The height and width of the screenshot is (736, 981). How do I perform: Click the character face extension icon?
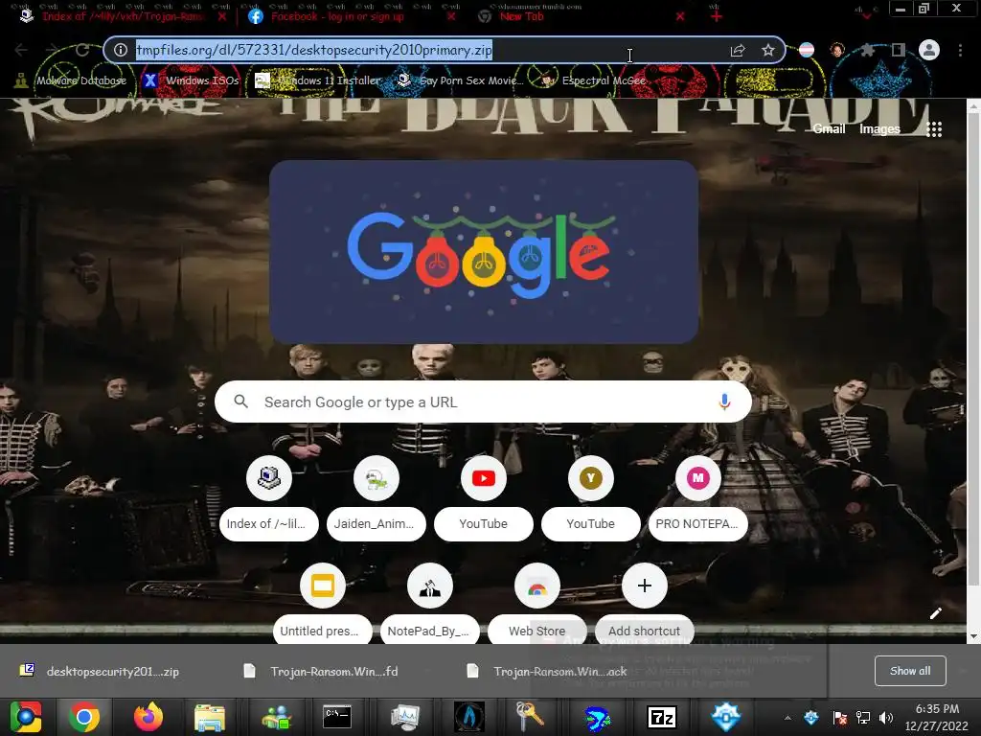pyautogui.click(x=837, y=50)
